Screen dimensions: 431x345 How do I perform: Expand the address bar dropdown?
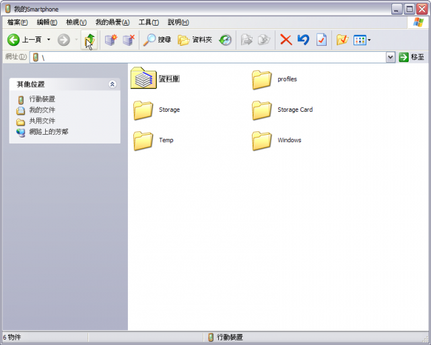pos(391,57)
